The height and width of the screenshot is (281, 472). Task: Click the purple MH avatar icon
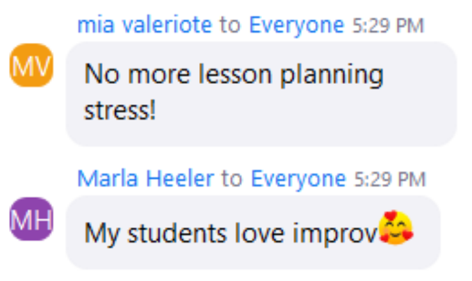(31, 219)
